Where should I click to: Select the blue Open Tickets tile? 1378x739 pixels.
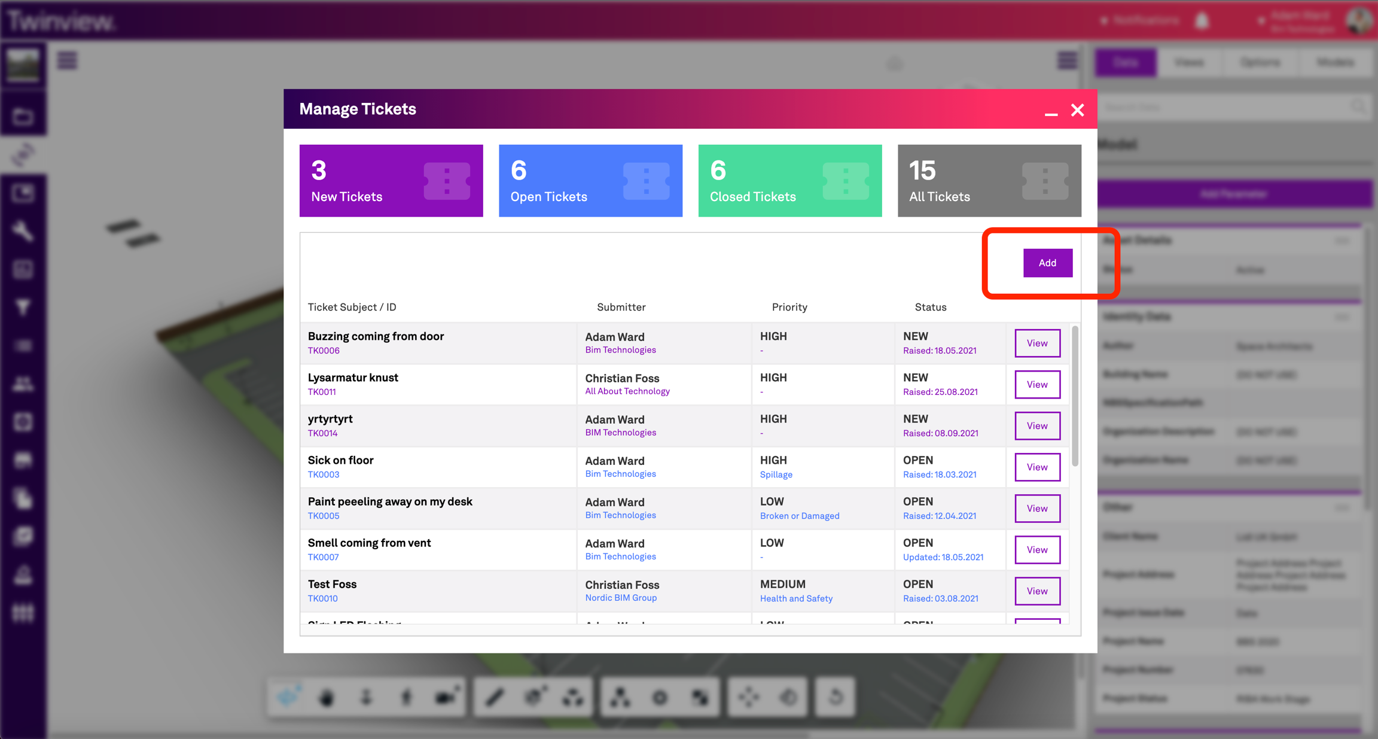pos(590,181)
